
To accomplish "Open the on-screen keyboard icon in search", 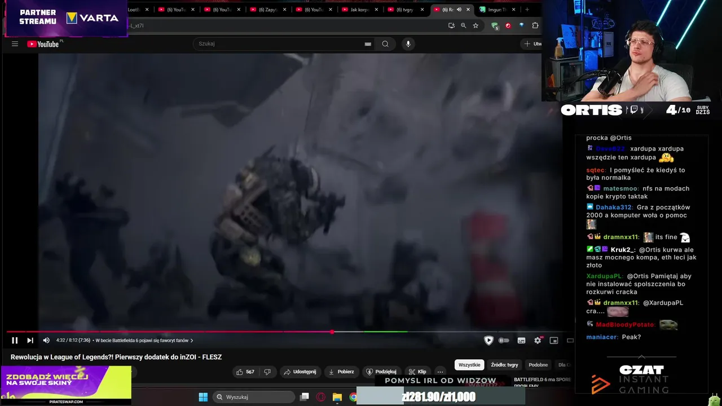I will click(x=368, y=43).
